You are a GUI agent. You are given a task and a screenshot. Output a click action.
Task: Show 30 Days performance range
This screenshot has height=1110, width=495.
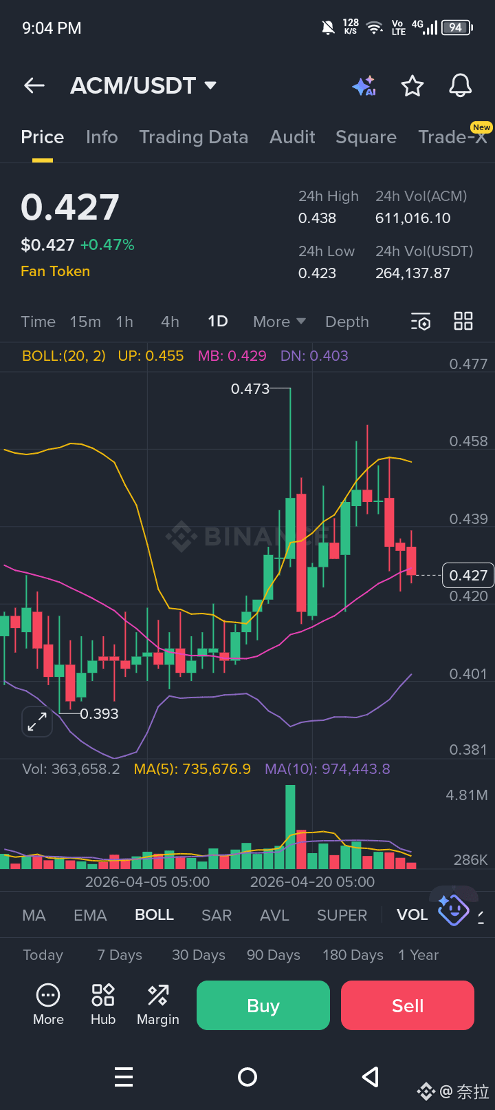tap(199, 955)
